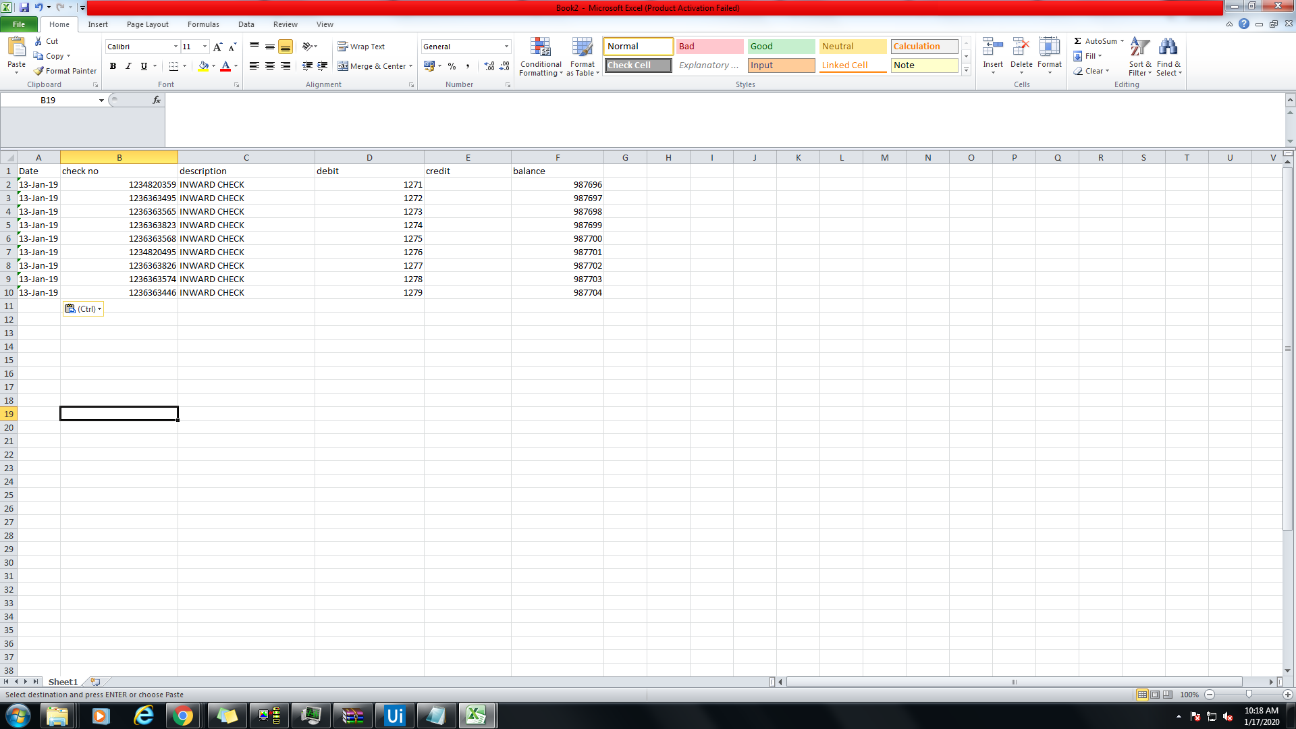The image size is (1296, 729).
Task: Click the Percent Style number format
Action: click(x=452, y=66)
